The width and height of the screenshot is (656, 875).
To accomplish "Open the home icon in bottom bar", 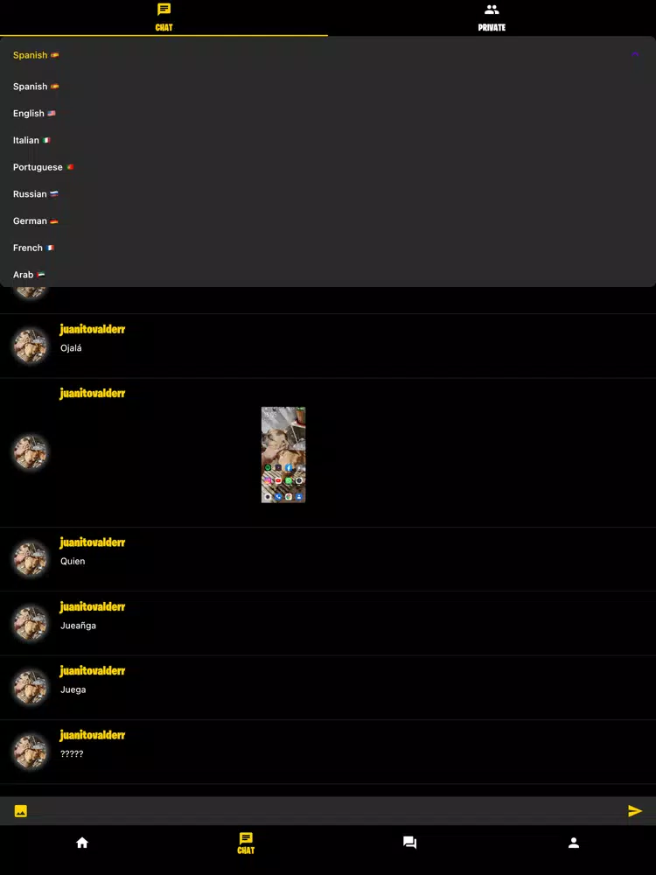I will [82, 843].
